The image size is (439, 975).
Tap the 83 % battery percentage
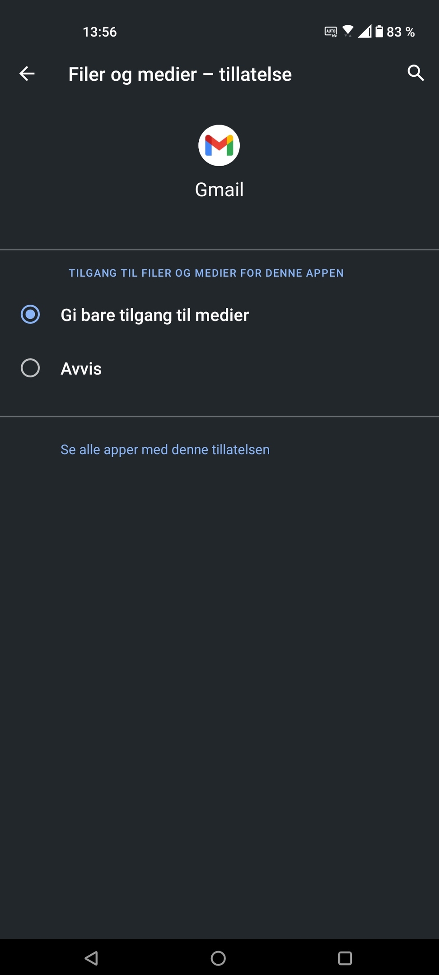pyautogui.click(x=401, y=32)
